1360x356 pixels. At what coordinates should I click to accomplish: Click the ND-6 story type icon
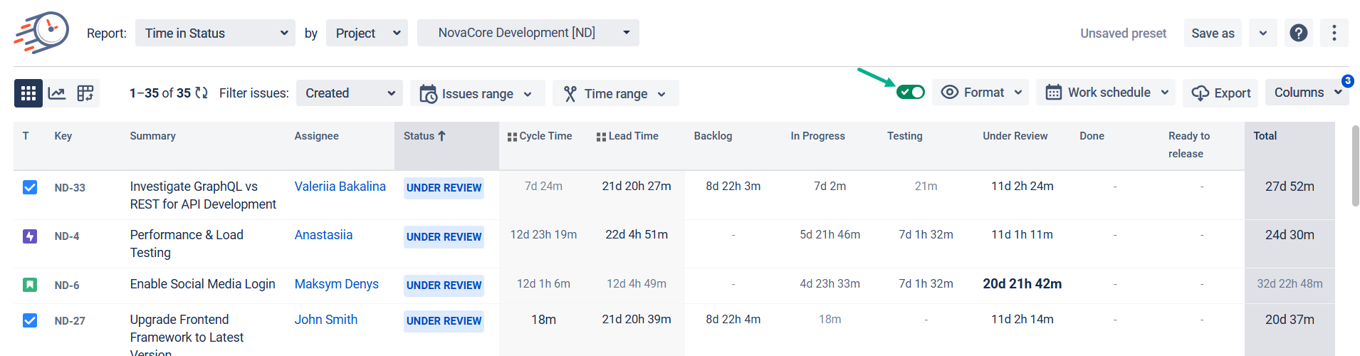30,285
